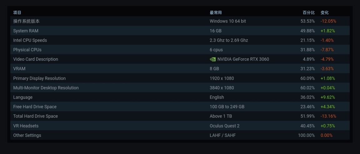This screenshot has height=154, width=360.
Task: Open Primary Display Resolution details
Action: (180, 78)
